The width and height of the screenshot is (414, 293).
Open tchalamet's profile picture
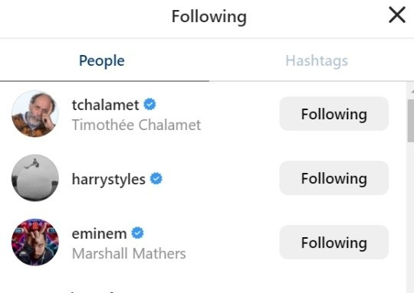click(x=35, y=114)
